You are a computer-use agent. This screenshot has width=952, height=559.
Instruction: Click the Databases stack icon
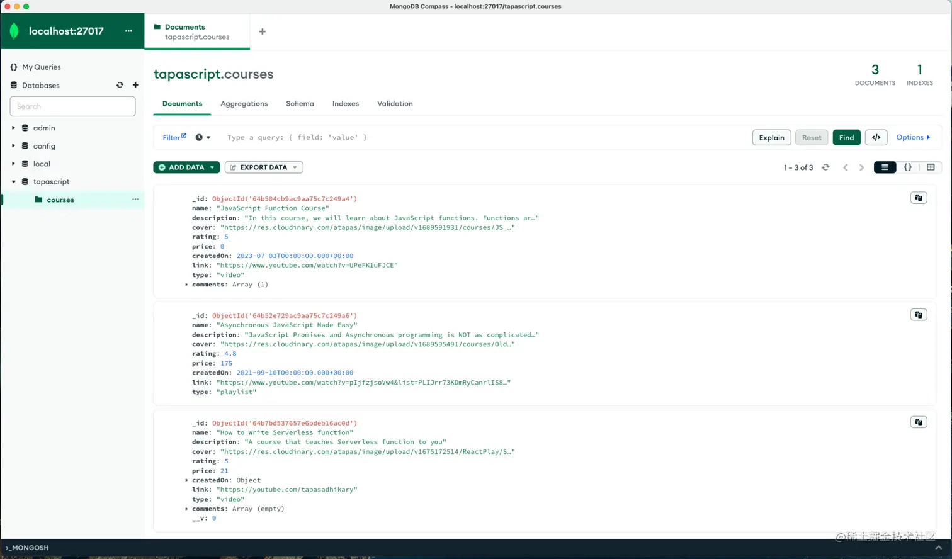pyautogui.click(x=14, y=85)
